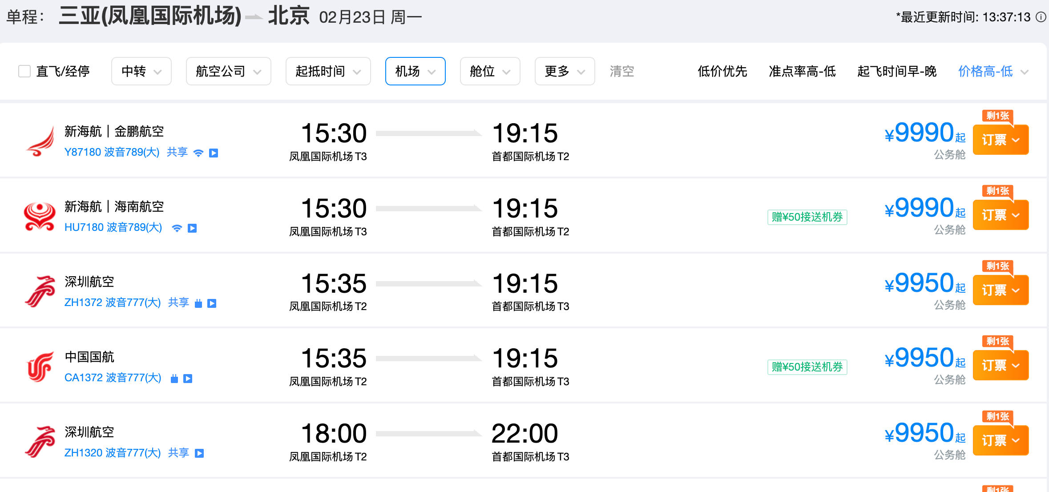
Task: Open the 机场 airport filter dropdown
Action: click(415, 71)
